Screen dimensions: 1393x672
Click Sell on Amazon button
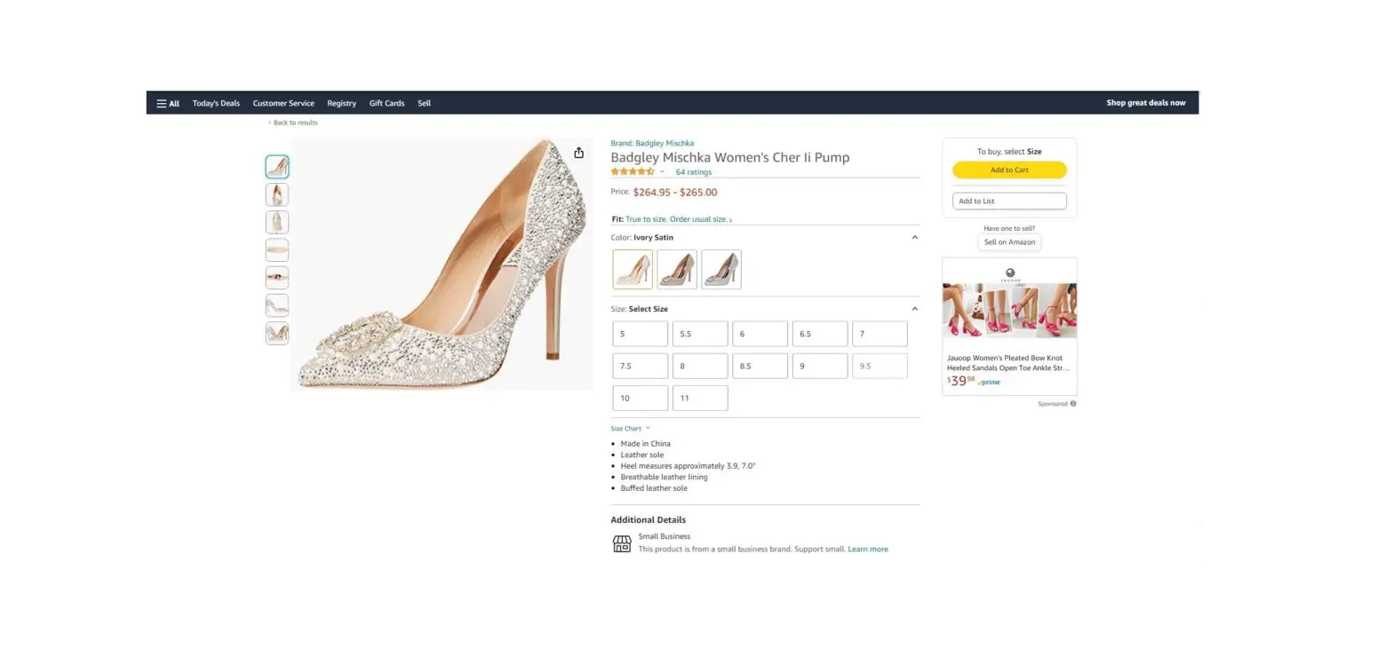tap(1009, 242)
